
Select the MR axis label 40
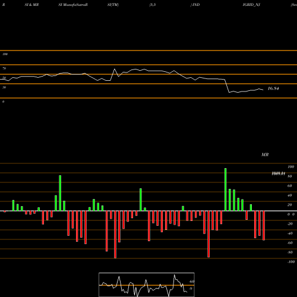(x=290, y=195)
